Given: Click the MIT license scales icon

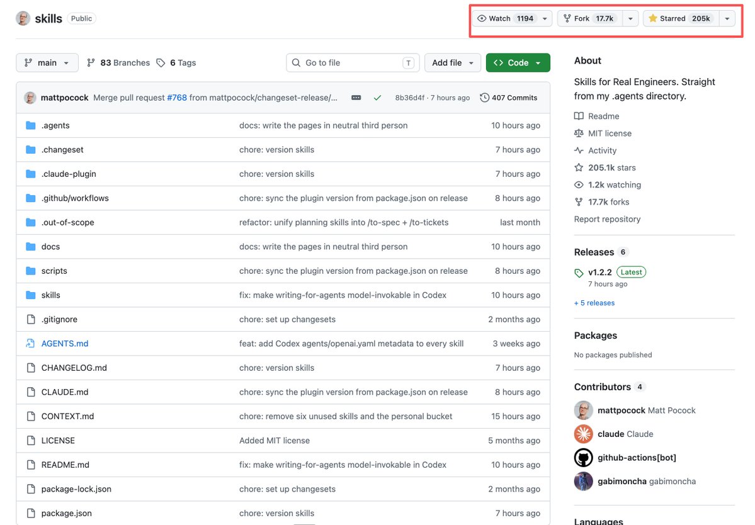Looking at the screenshot, I should tap(579, 133).
